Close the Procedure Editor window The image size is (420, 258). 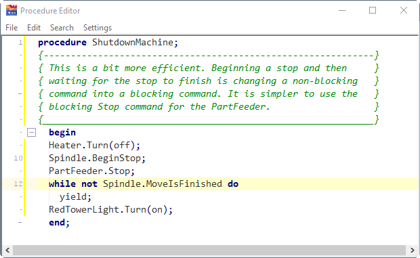tap(404, 10)
